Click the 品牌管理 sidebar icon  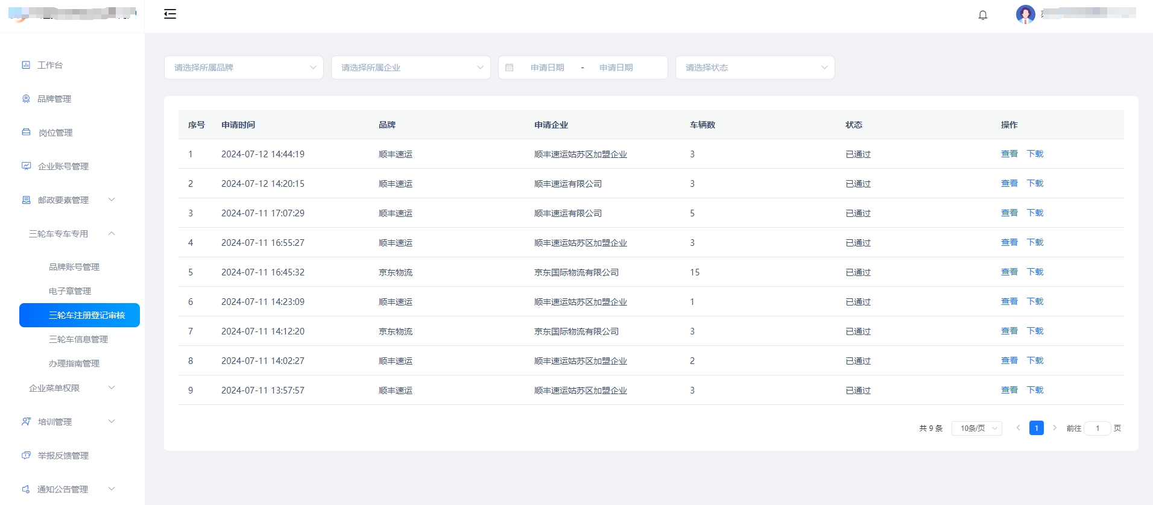pyautogui.click(x=26, y=99)
